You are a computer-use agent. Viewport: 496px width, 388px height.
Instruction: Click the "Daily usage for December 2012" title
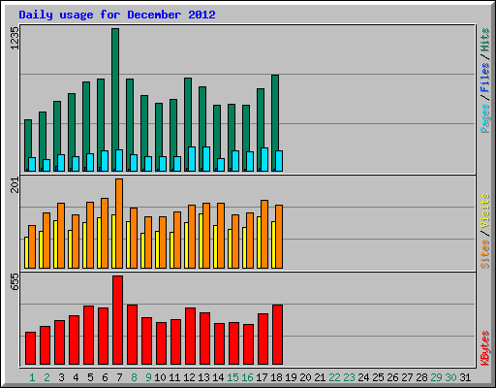click(117, 15)
